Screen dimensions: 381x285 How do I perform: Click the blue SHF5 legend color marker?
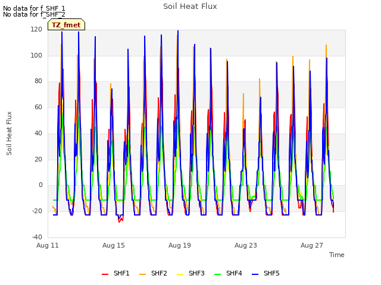click(255, 274)
